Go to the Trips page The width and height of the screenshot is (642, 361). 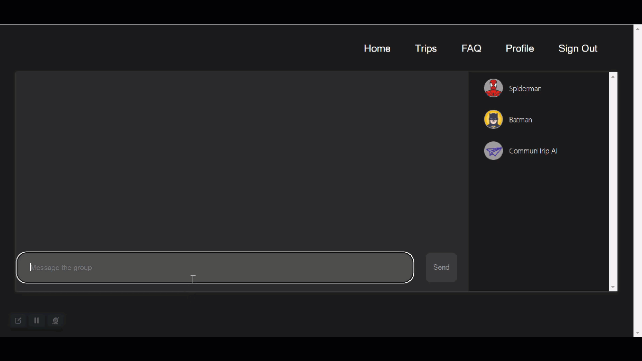(426, 48)
